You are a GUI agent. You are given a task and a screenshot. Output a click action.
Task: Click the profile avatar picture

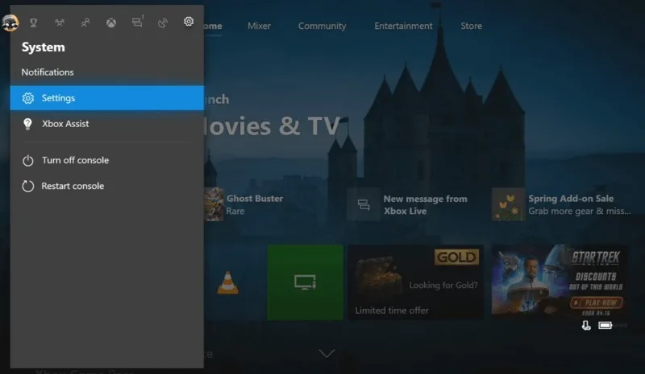[10, 23]
